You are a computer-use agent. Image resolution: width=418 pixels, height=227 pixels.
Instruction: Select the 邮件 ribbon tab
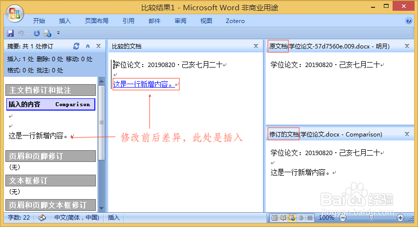154,21
